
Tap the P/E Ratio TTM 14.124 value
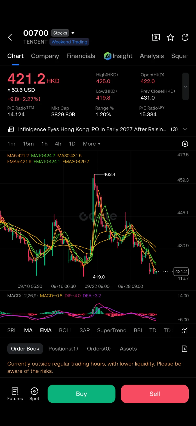pos(16,114)
